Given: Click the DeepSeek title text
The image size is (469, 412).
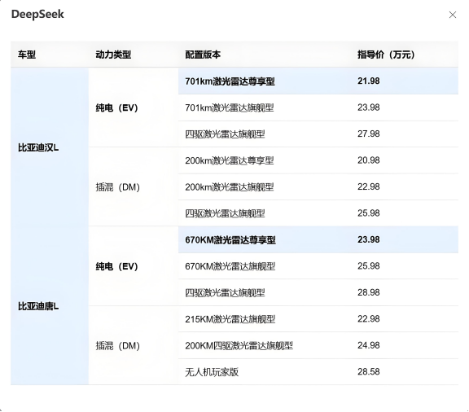Looking at the screenshot, I should (x=37, y=15).
